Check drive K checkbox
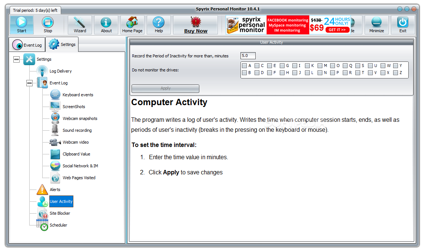The width and height of the screenshot is (425, 251). (x=308, y=66)
